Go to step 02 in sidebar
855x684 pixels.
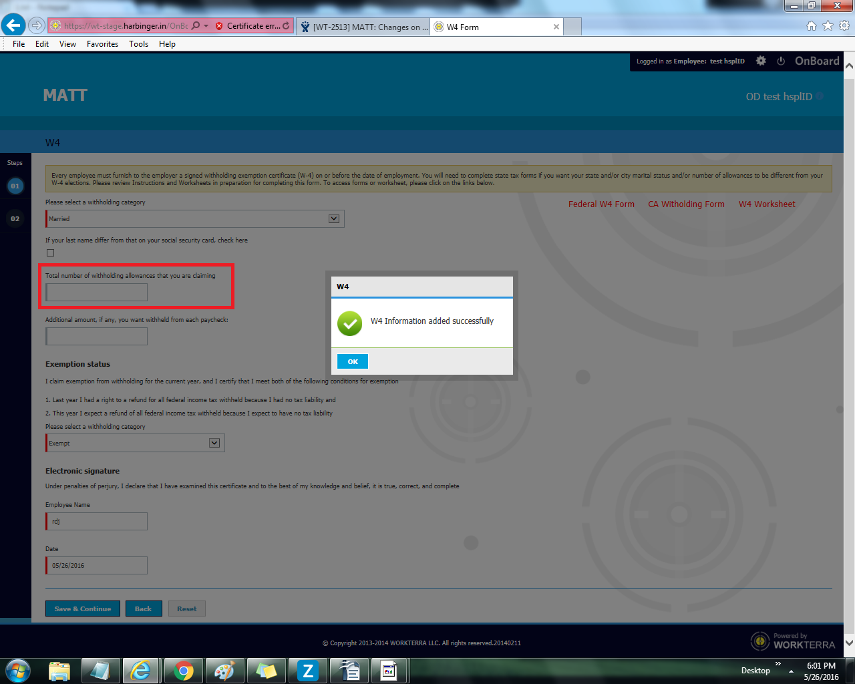click(15, 218)
